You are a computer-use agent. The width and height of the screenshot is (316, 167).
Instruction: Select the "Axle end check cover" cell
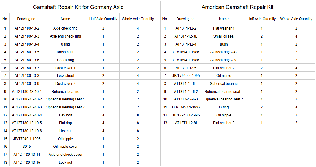tap(65, 155)
